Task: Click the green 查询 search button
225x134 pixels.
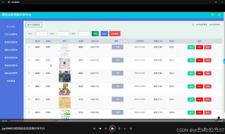Action: coord(95,34)
